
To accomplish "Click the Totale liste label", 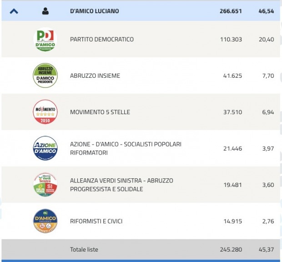I will [x=84, y=249].
